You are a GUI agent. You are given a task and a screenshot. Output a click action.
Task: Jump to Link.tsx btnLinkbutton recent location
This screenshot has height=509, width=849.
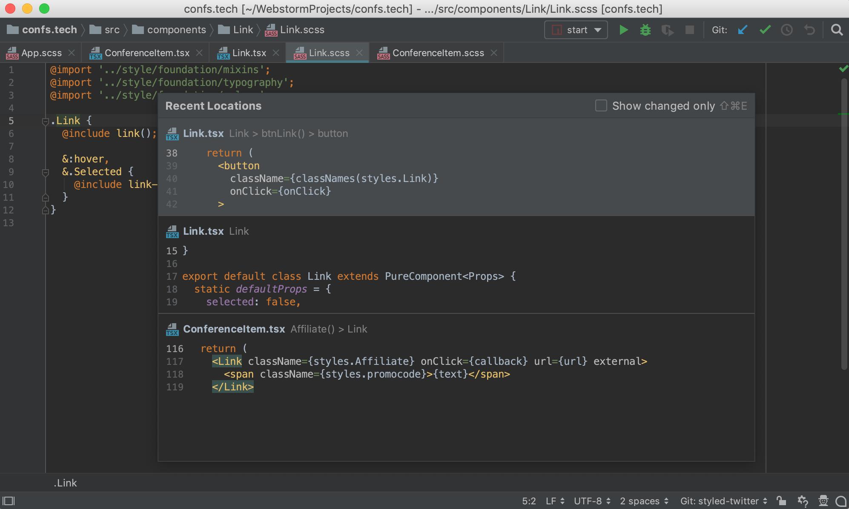pyautogui.click(x=456, y=167)
